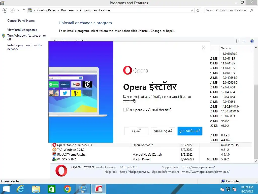
Task: Click the version 10.0.60833 cell
Action: click(x=228, y=116)
